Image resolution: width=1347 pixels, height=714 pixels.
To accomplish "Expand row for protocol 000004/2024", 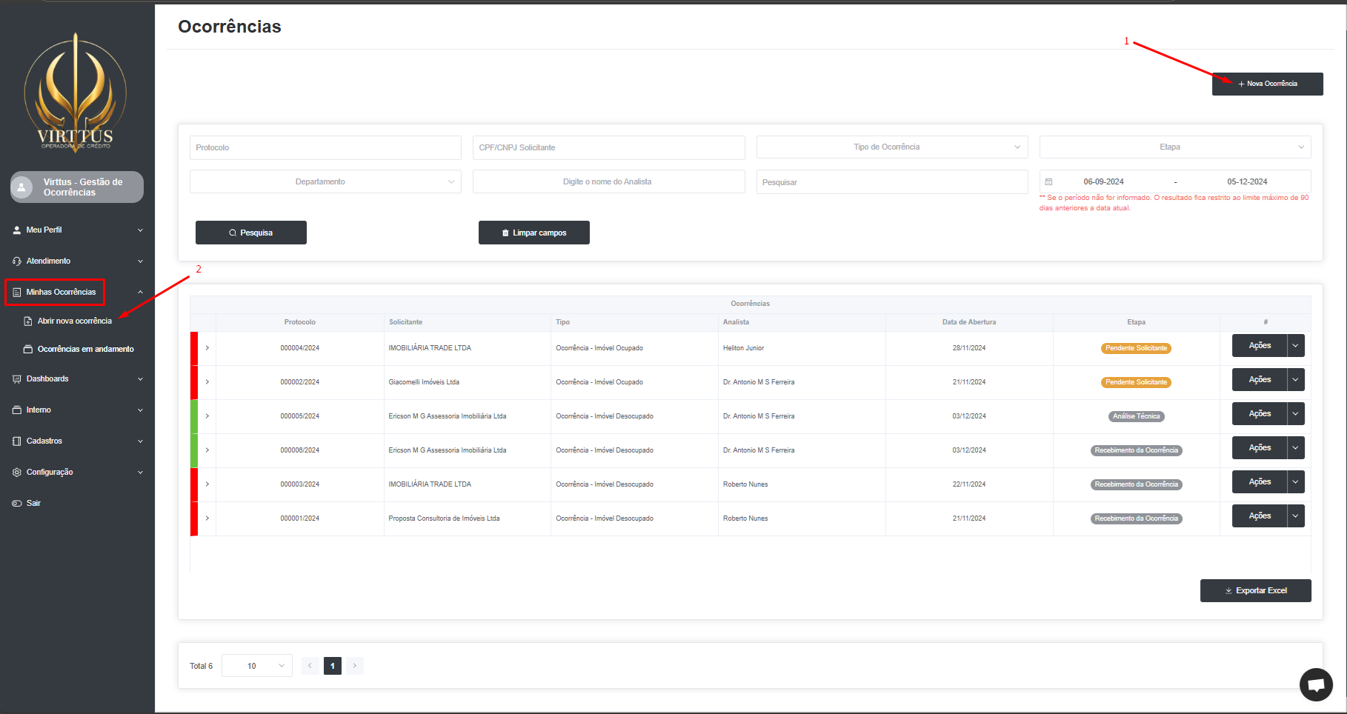I will click(207, 348).
